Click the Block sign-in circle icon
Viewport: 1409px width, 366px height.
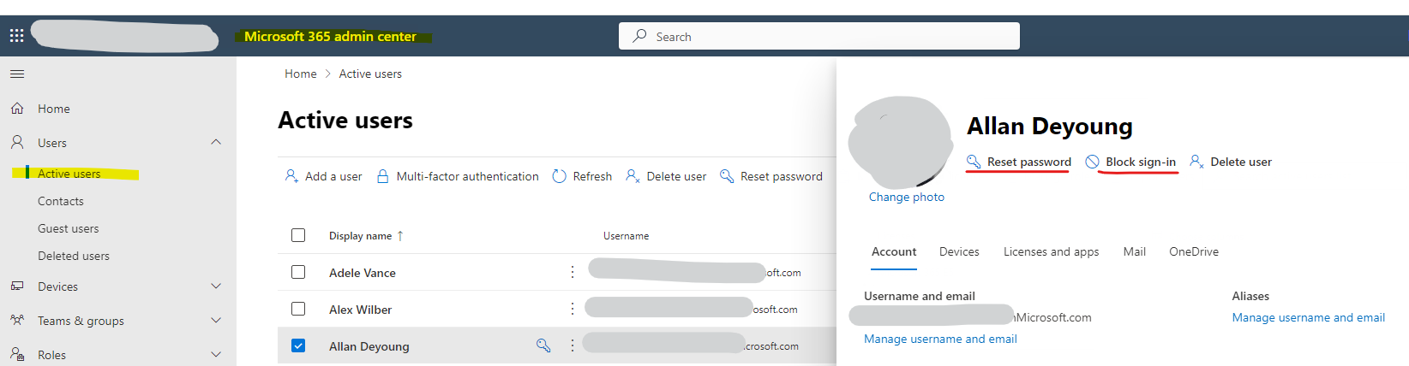pyautogui.click(x=1092, y=162)
